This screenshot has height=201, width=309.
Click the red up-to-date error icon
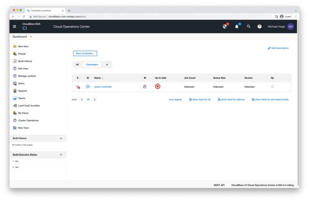coord(158,87)
